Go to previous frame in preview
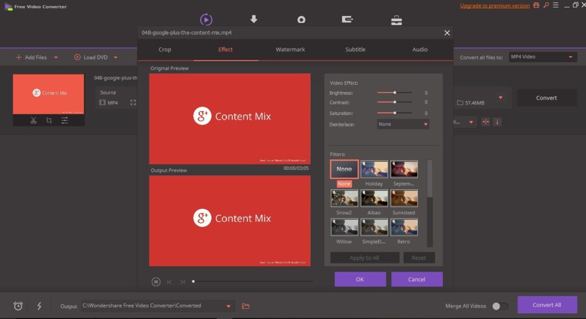This screenshot has width=586, height=319. (169, 282)
